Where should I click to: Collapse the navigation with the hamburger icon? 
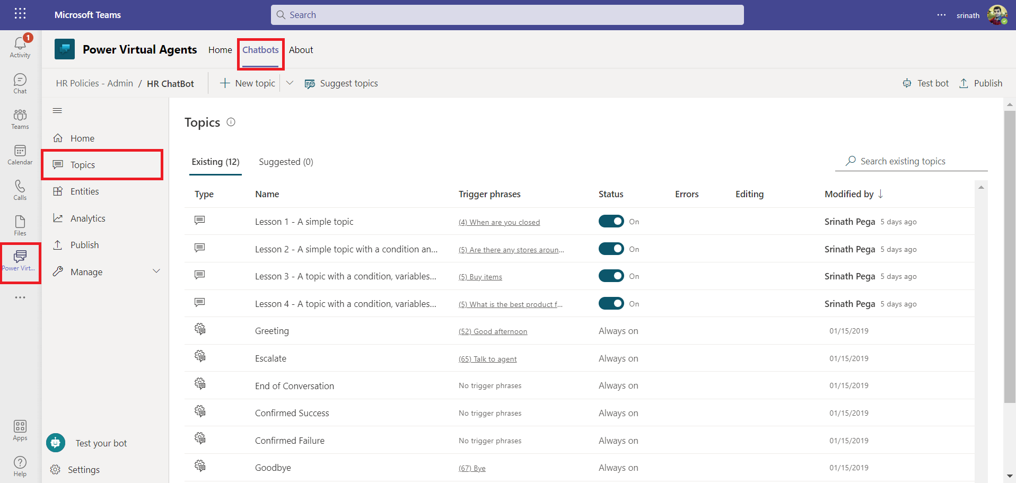tap(57, 110)
